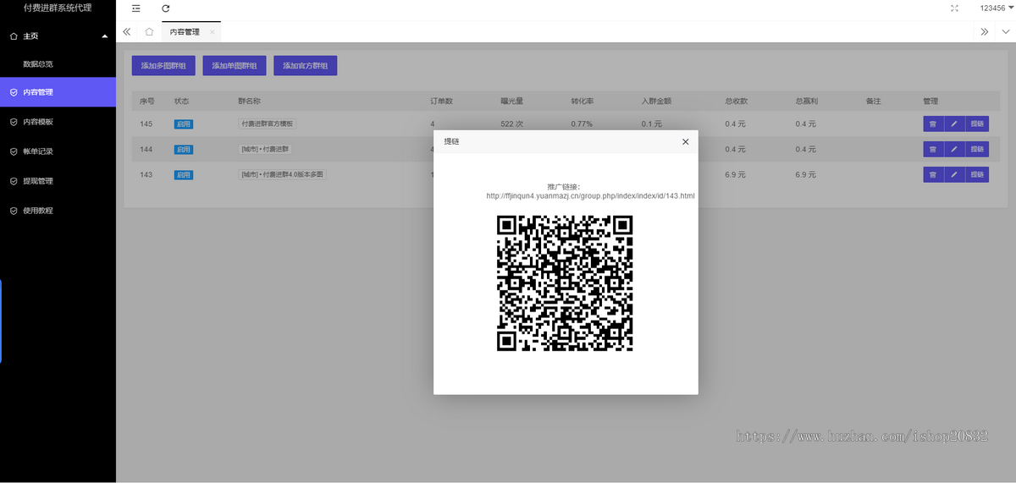Click 6.9 元 in 总盈利 column
Screen dimensions: 1016x483
coord(806,175)
